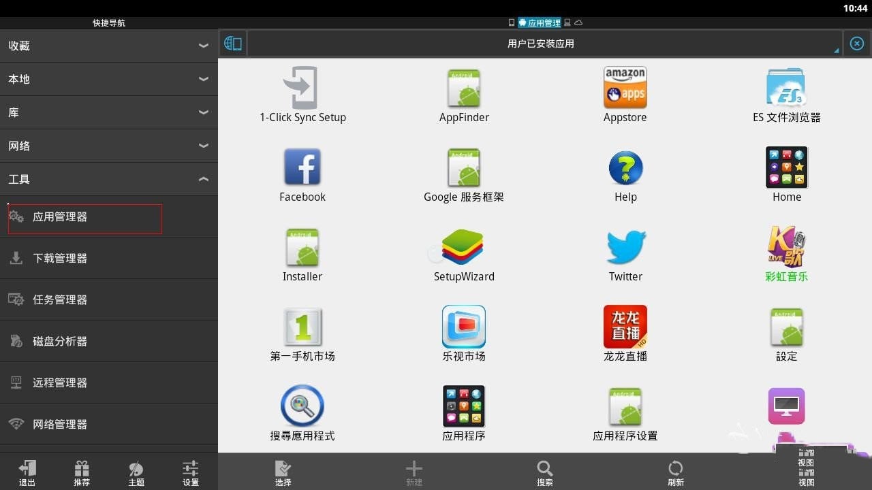This screenshot has height=490, width=872.
Task: Open the 主题 theme button
Action: 136,473
